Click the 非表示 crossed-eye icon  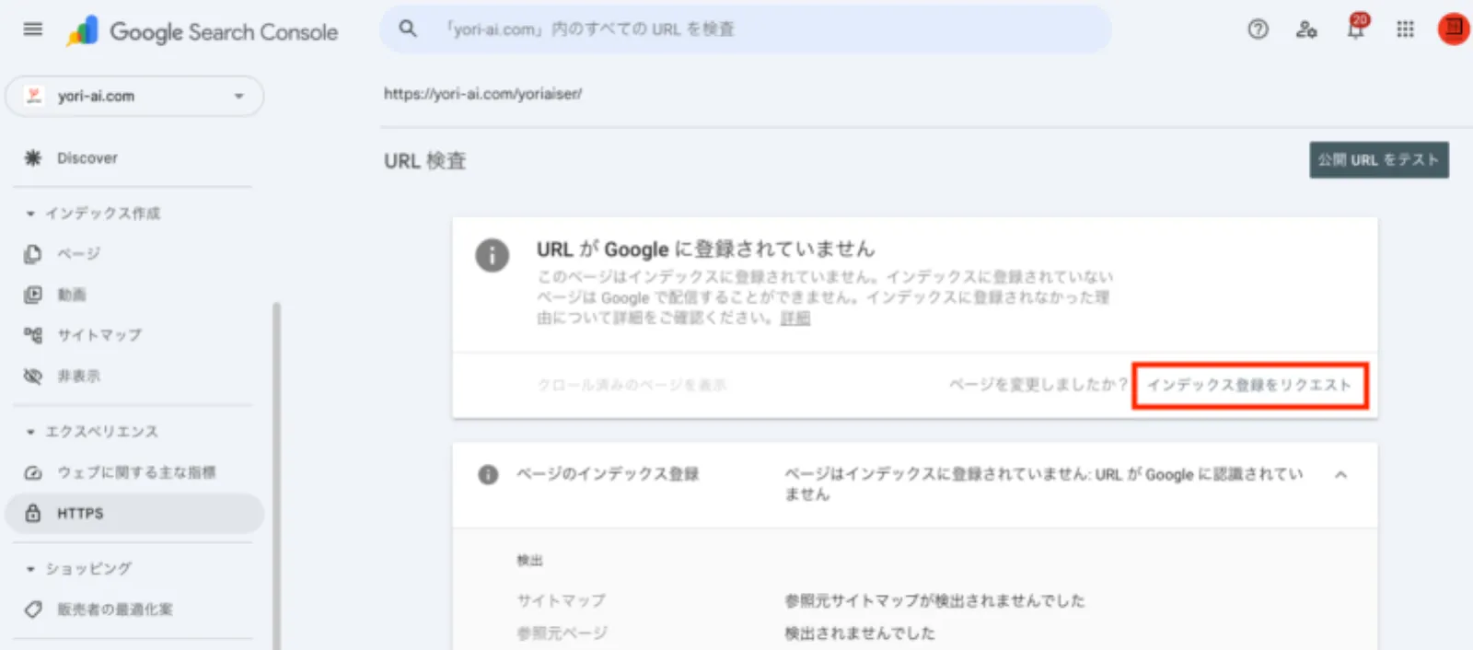click(x=33, y=376)
